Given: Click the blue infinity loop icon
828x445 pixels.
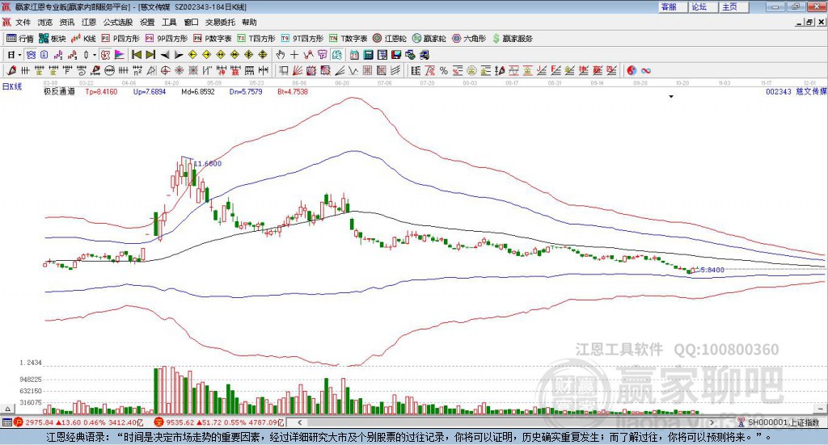Looking at the screenshot, I should 646,70.
